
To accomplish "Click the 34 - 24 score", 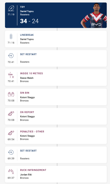I will (x=29, y=21).
